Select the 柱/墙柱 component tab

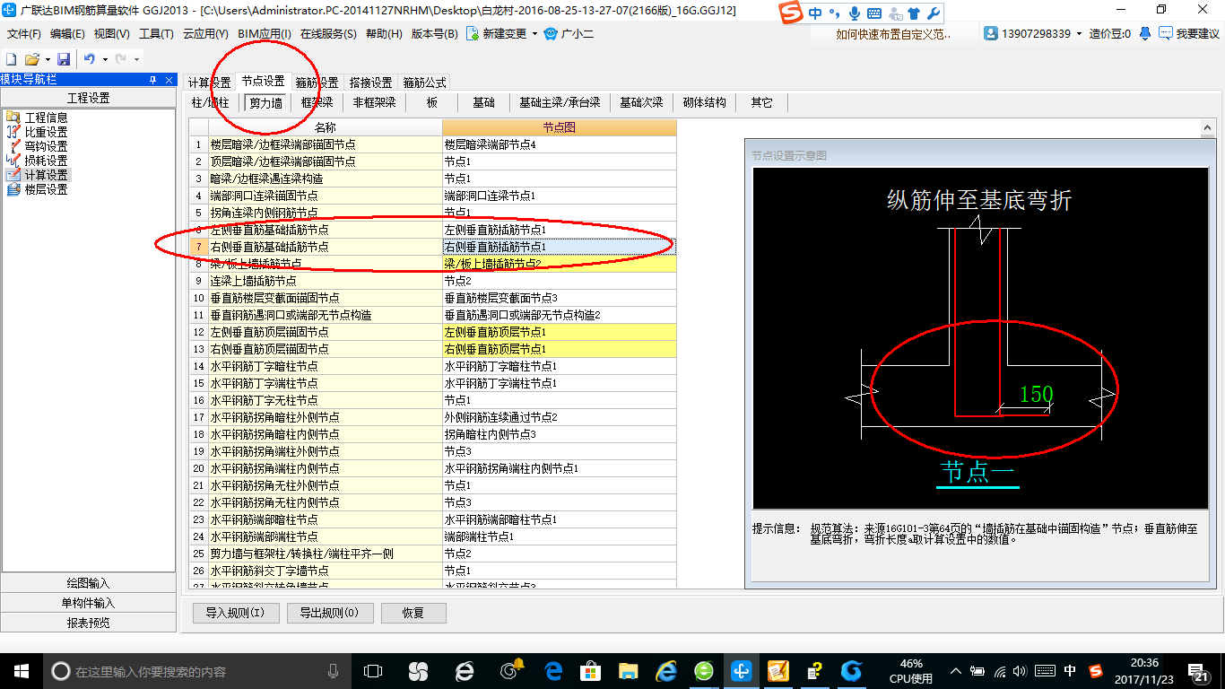click(x=211, y=103)
